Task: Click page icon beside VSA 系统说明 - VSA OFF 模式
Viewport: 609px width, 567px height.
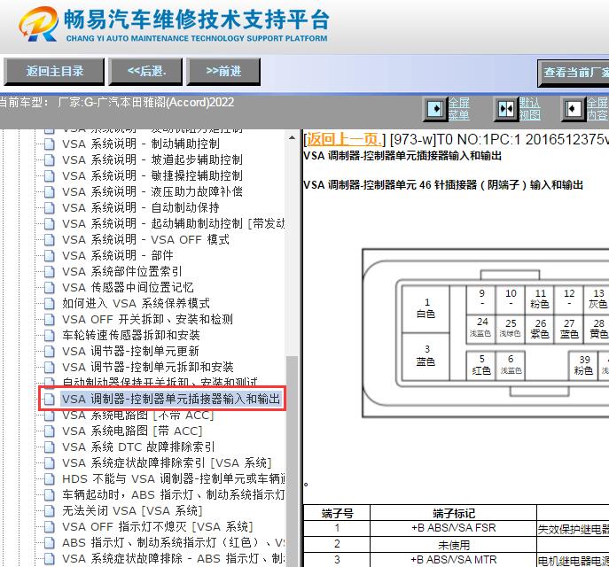Action: click(x=50, y=239)
